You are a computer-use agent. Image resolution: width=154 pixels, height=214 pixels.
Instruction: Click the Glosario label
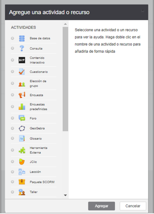36,139
